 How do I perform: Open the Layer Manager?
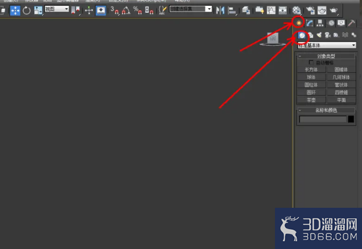click(246, 10)
